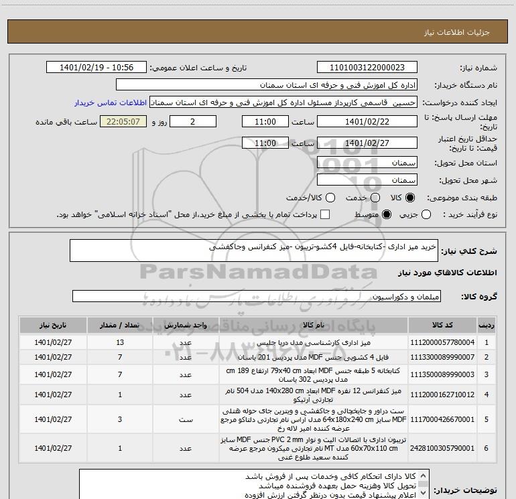
Task: Click the delivery city field سمنان
Action: coord(367,180)
